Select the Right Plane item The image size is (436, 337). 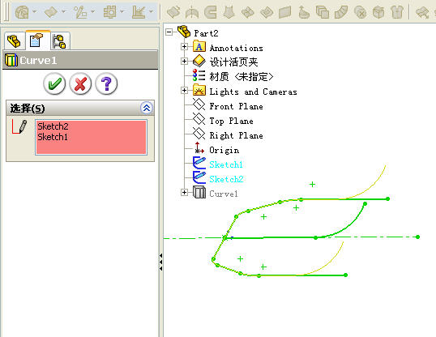click(x=236, y=135)
